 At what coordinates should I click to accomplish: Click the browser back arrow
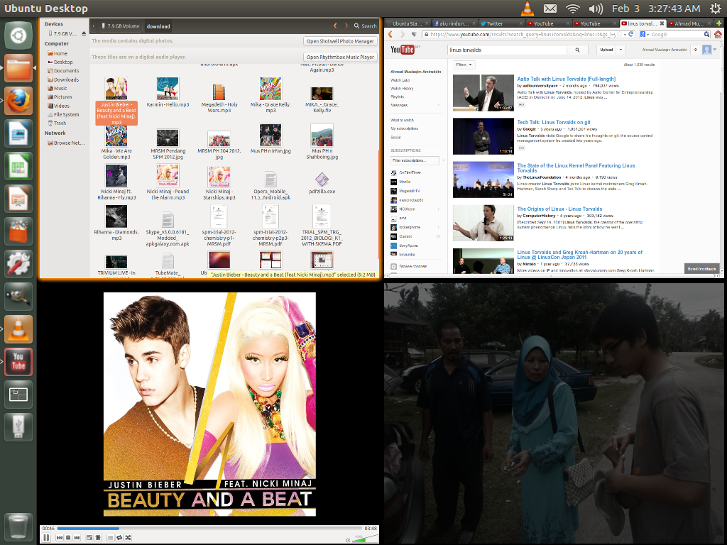pos(390,34)
